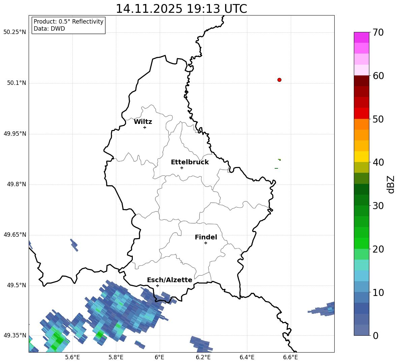Screen dimensions: 399x364
Task: Click the latitude label 49.95°N
Action: tap(15, 134)
